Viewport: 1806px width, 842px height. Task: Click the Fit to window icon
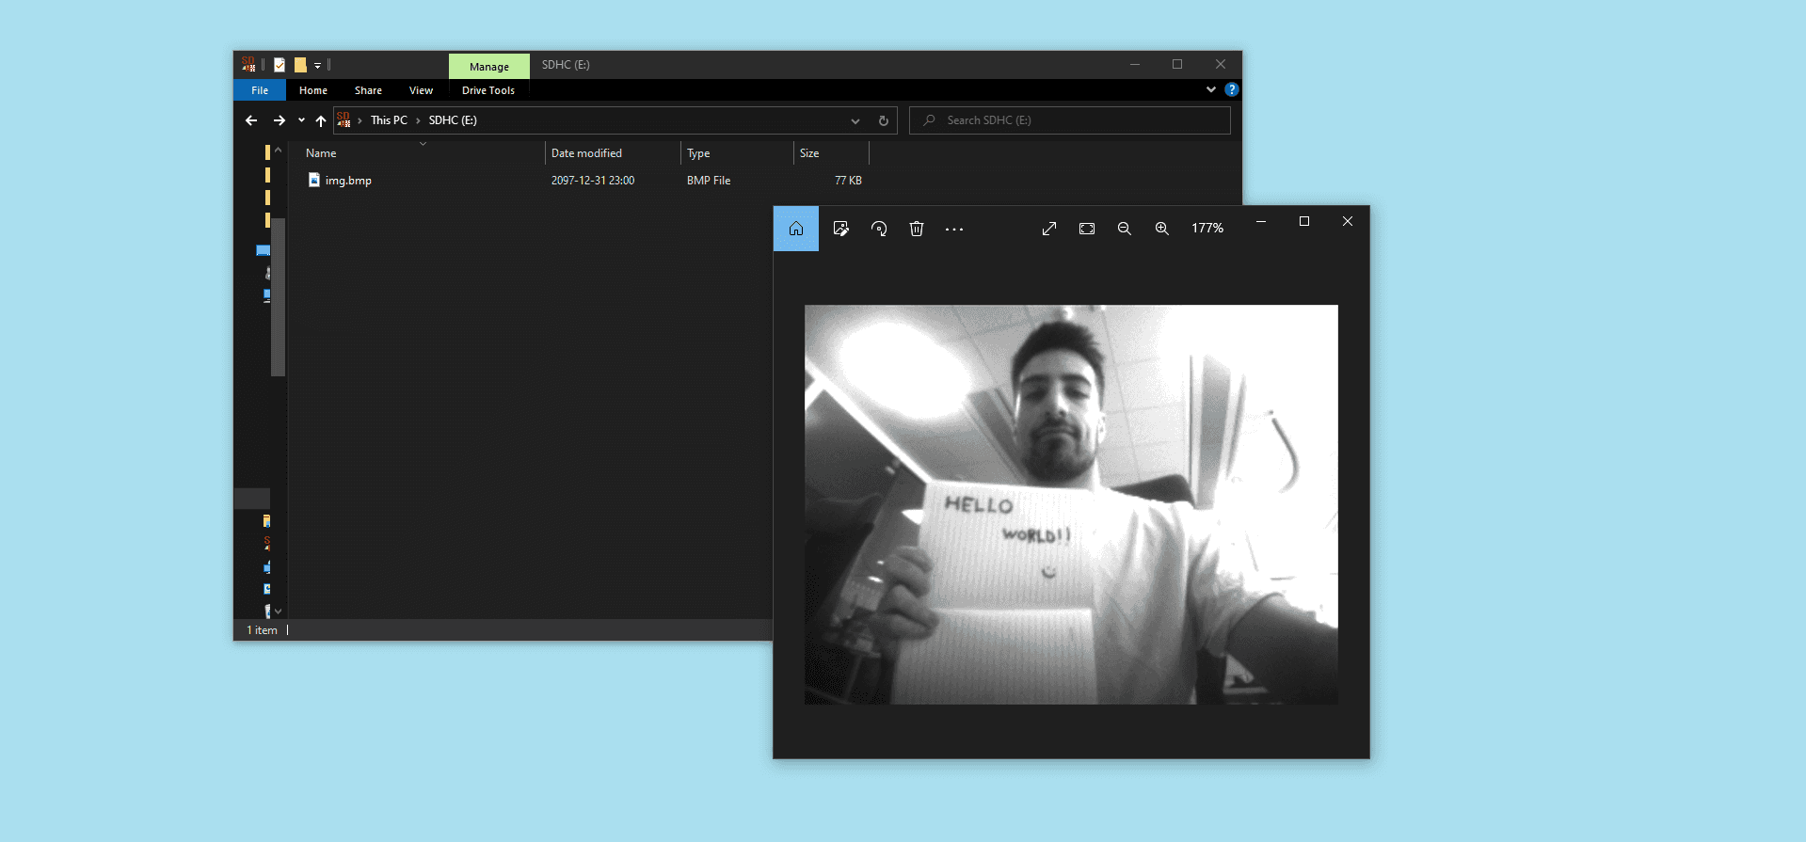1087,229
